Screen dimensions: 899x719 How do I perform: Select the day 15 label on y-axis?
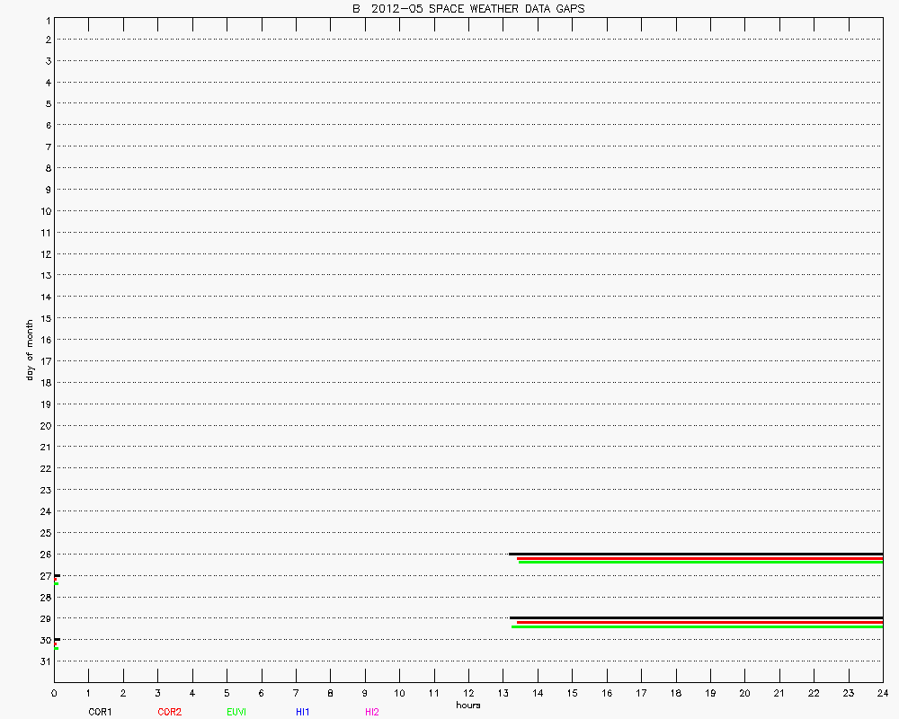coord(43,318)
